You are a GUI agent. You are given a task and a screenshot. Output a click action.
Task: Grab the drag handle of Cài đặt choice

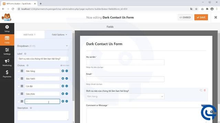22,86
